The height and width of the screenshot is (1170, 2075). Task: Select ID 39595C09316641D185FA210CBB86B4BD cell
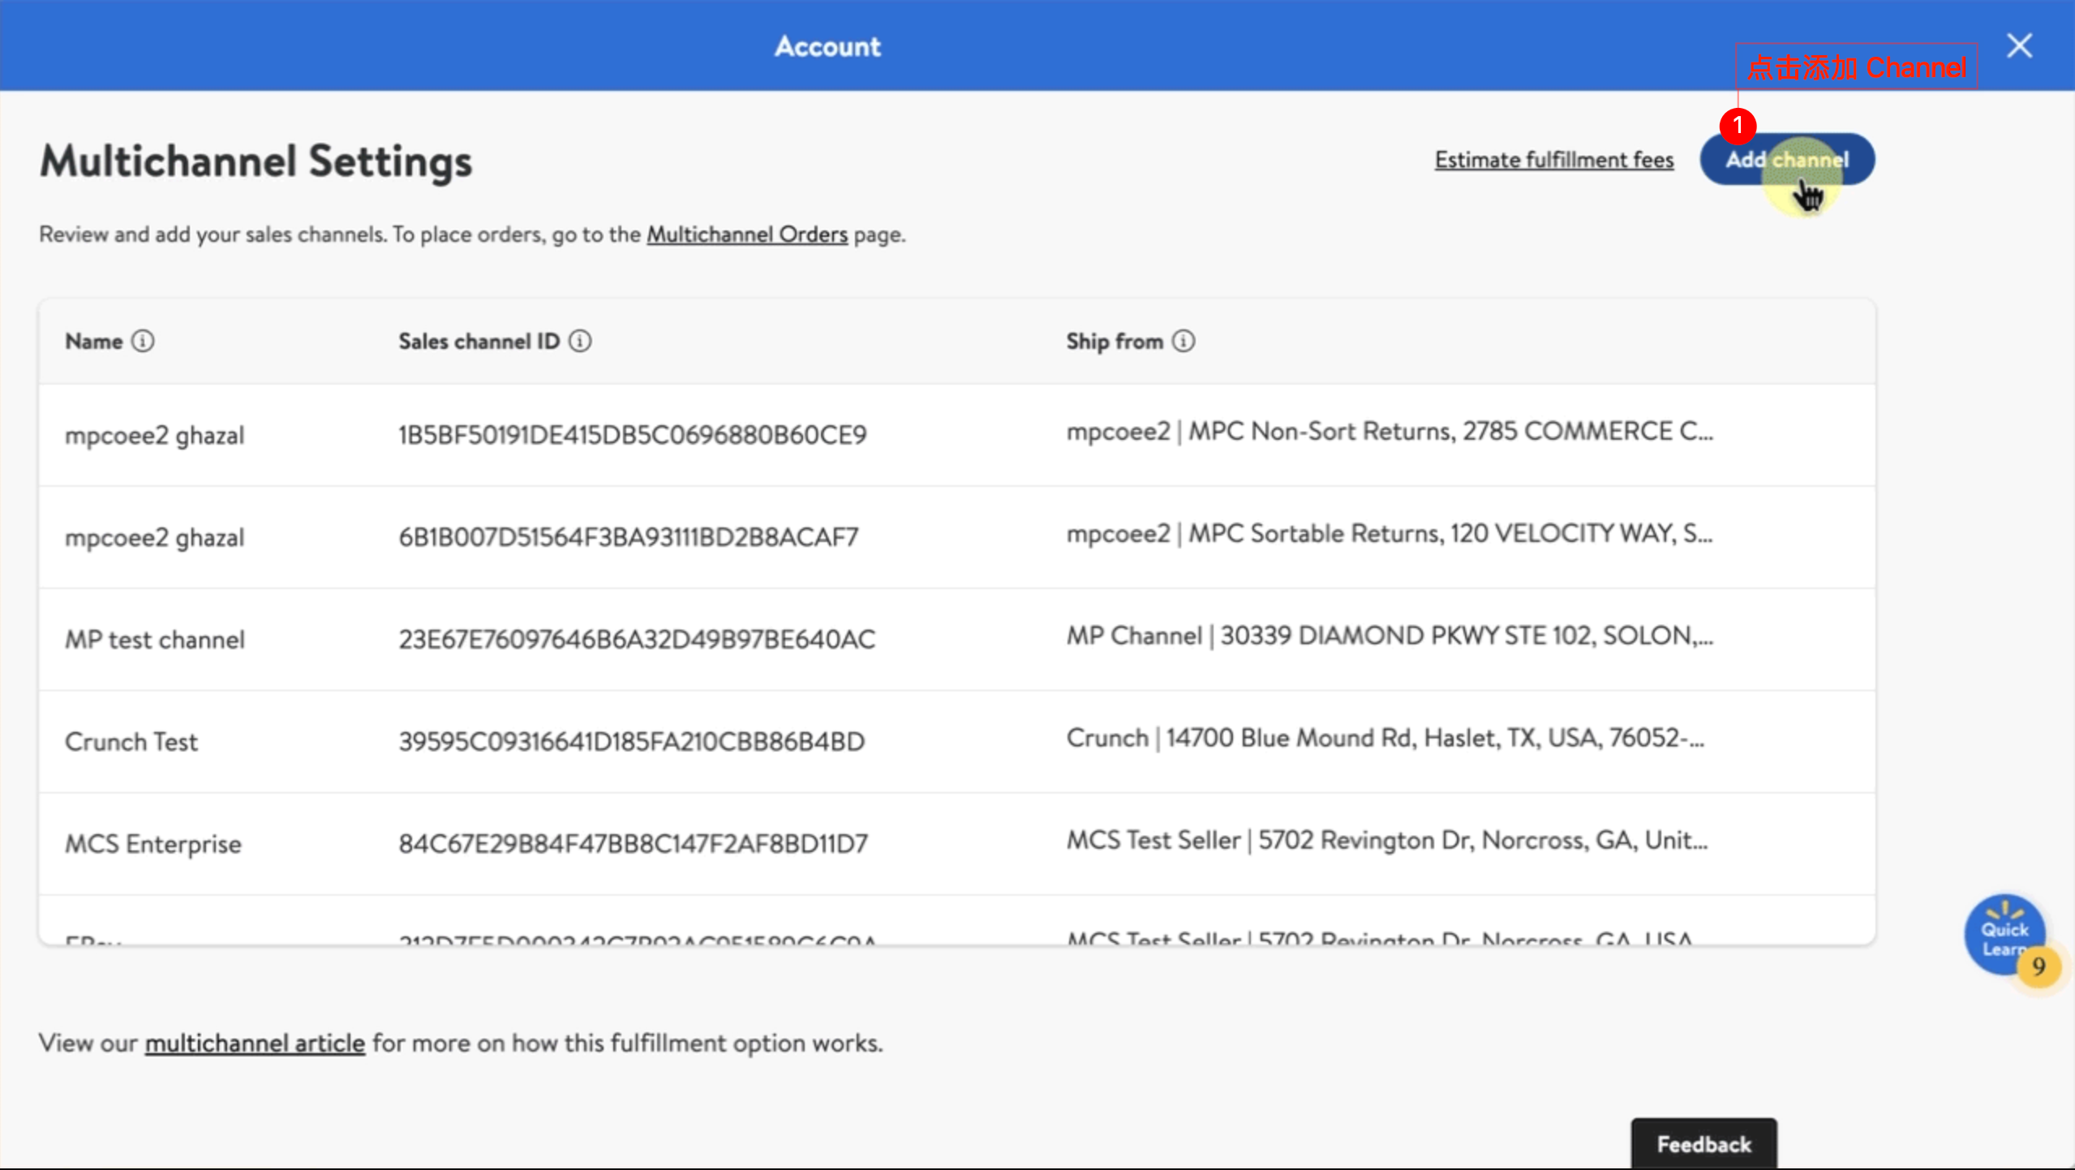coord(632,742)
